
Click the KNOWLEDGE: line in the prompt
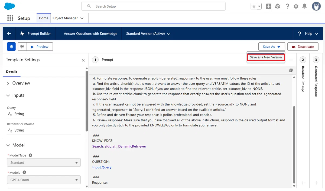[103, 141]
